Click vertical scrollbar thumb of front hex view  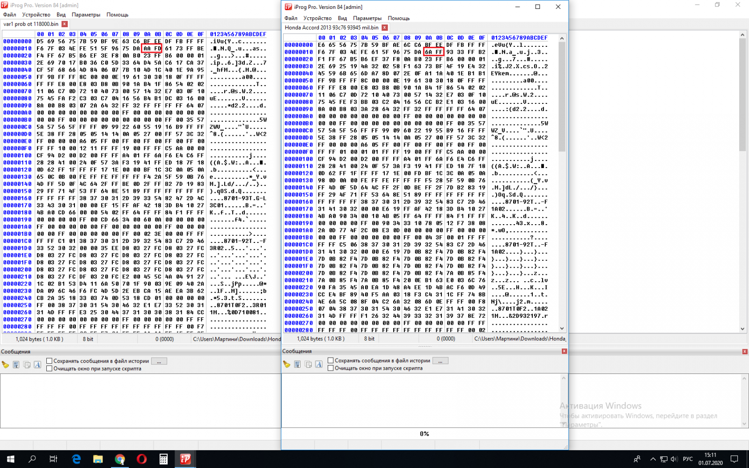tap(562, 97)
